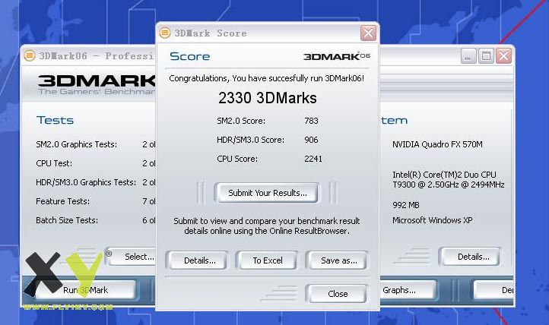Click Microsoft Windows XP text
The height and width of the screenshot is (325, 549).
click(433, 220)
